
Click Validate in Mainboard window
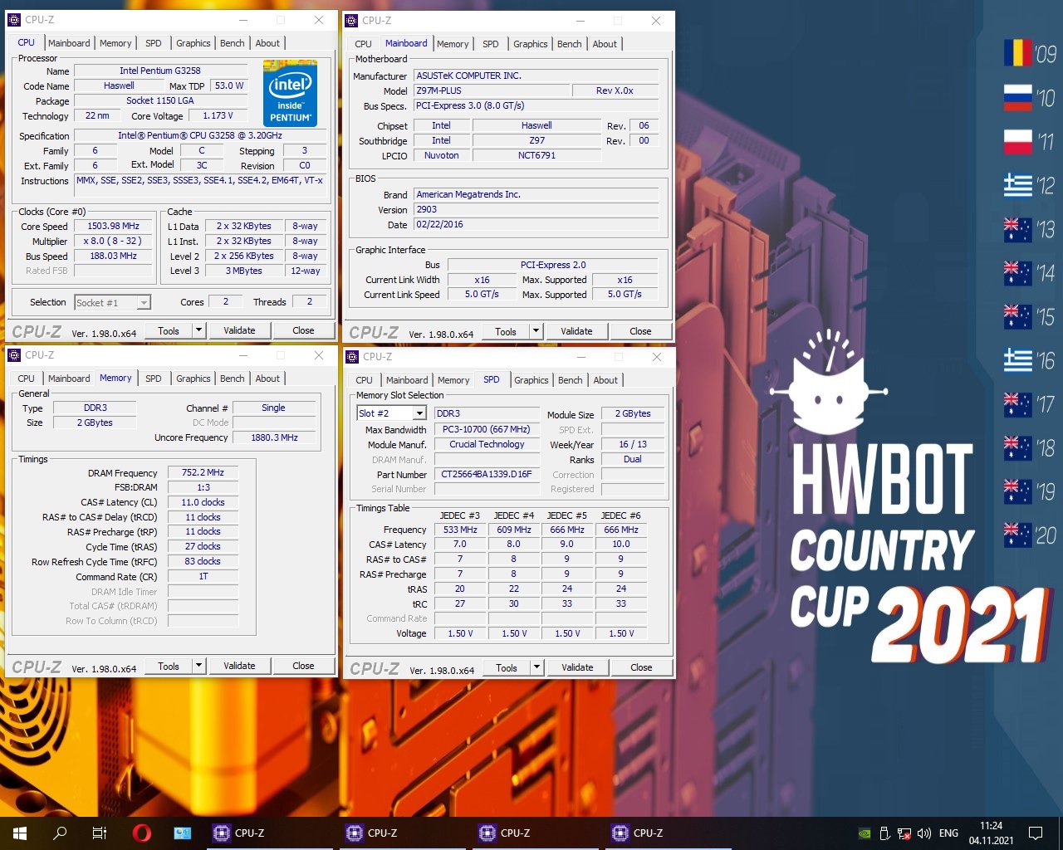click(x=576, y=331)
